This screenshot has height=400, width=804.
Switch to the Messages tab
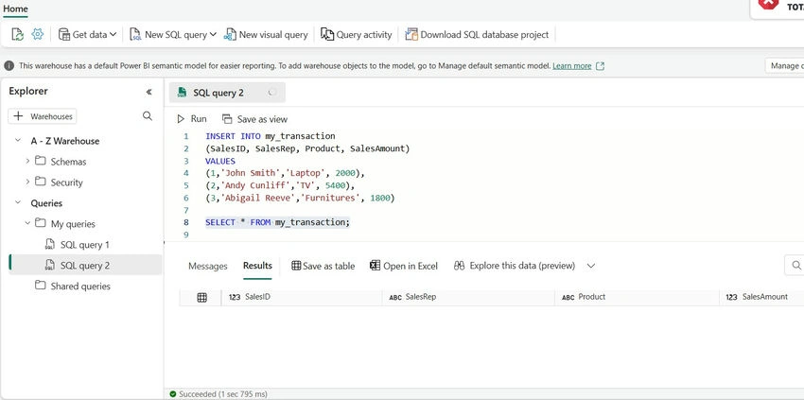coord(208,266)
